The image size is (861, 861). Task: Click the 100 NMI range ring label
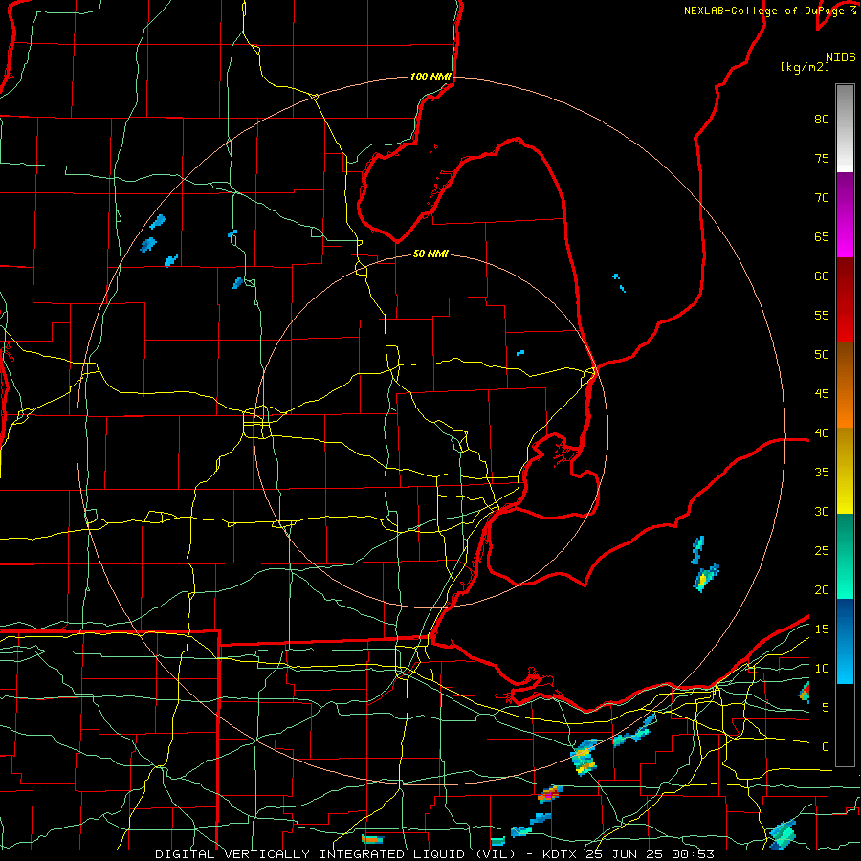click(x=430, y=77)
